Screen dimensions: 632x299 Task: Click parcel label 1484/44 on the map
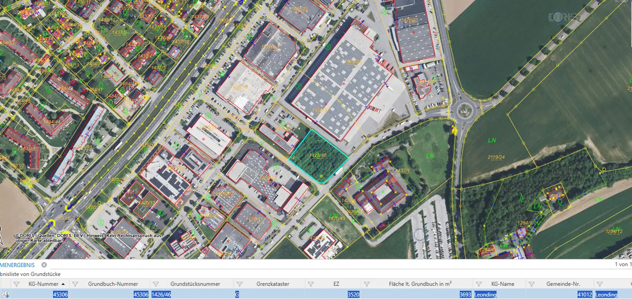click(52, 122)
